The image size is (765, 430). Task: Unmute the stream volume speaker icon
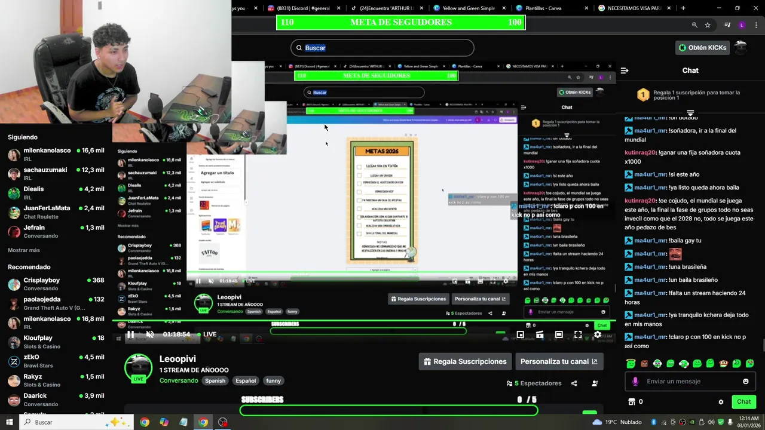coord(150,334)
